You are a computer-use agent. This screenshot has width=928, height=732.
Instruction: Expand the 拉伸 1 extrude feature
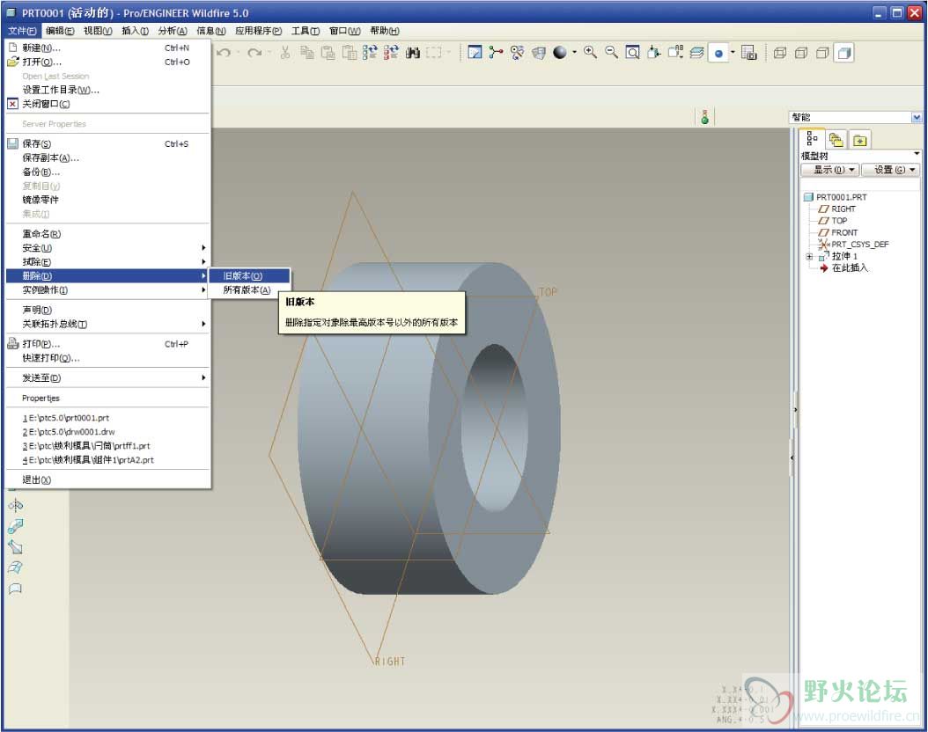tap(809, 257)
